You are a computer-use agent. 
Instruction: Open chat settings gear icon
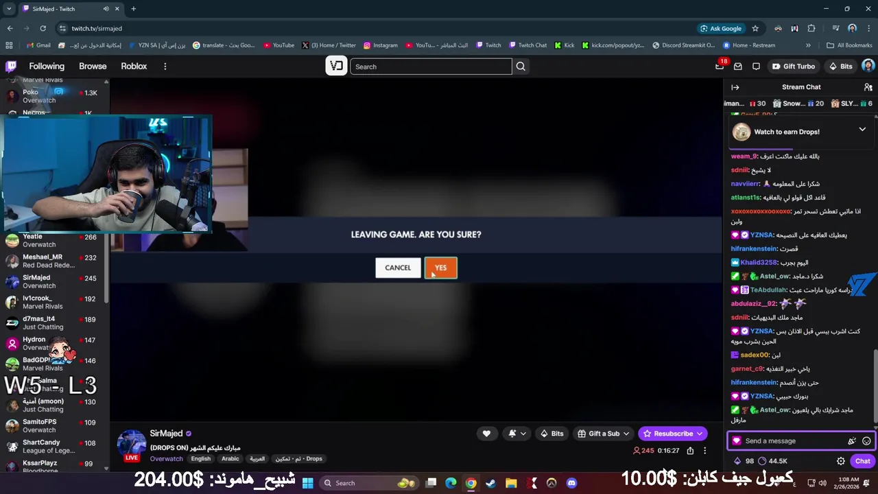[x=841, y=461]
